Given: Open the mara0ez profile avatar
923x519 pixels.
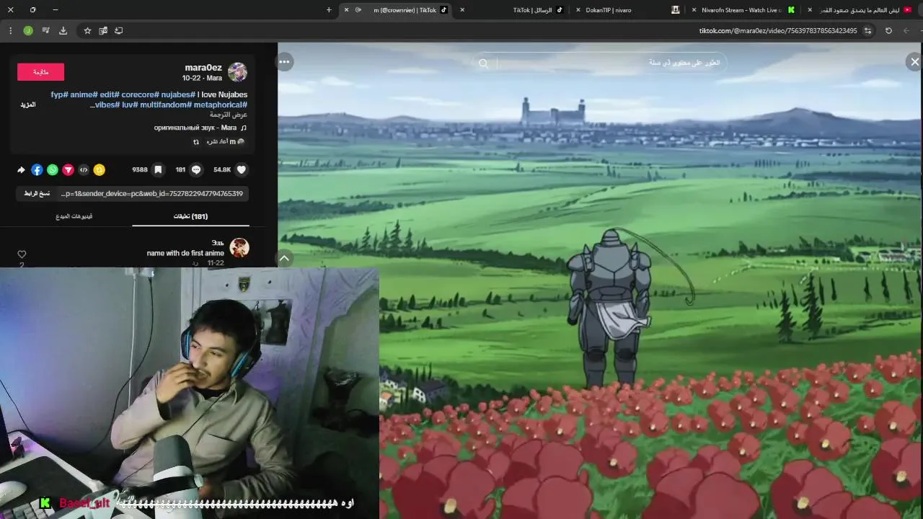Looking at the screenshot, I should click(237, 72).
